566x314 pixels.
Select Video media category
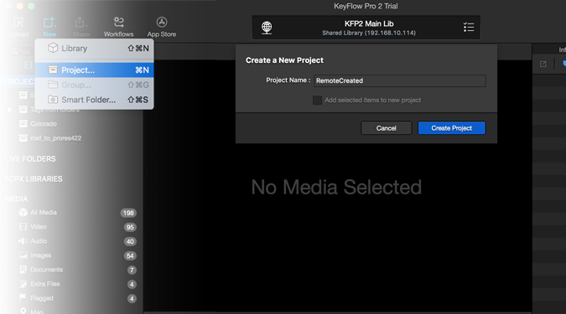(x=39, y=227)
